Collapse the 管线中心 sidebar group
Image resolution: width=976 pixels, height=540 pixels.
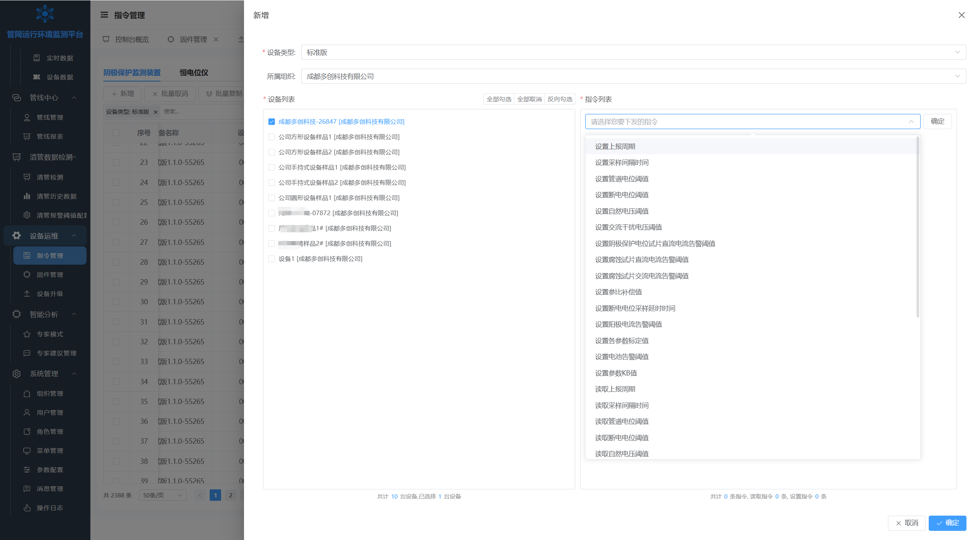tap(44, 97)
